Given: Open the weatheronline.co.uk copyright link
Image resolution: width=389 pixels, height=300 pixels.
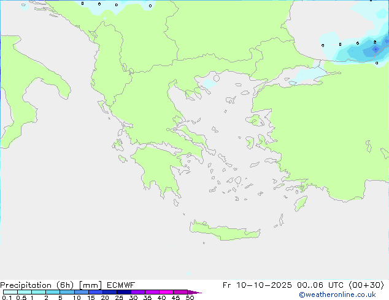Looking at the screenshot, I should [x=337, y=294].
